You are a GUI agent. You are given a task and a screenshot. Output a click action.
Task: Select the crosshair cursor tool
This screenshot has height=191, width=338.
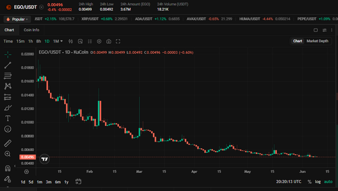pyautogui.click(x=8, y=55)
